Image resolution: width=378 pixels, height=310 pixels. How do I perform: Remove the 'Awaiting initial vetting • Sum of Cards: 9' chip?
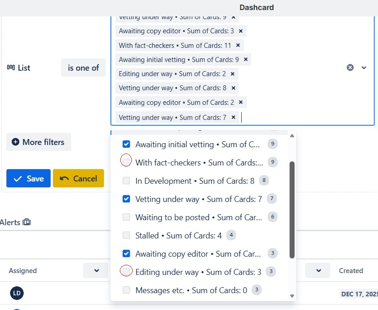(246, 59)
